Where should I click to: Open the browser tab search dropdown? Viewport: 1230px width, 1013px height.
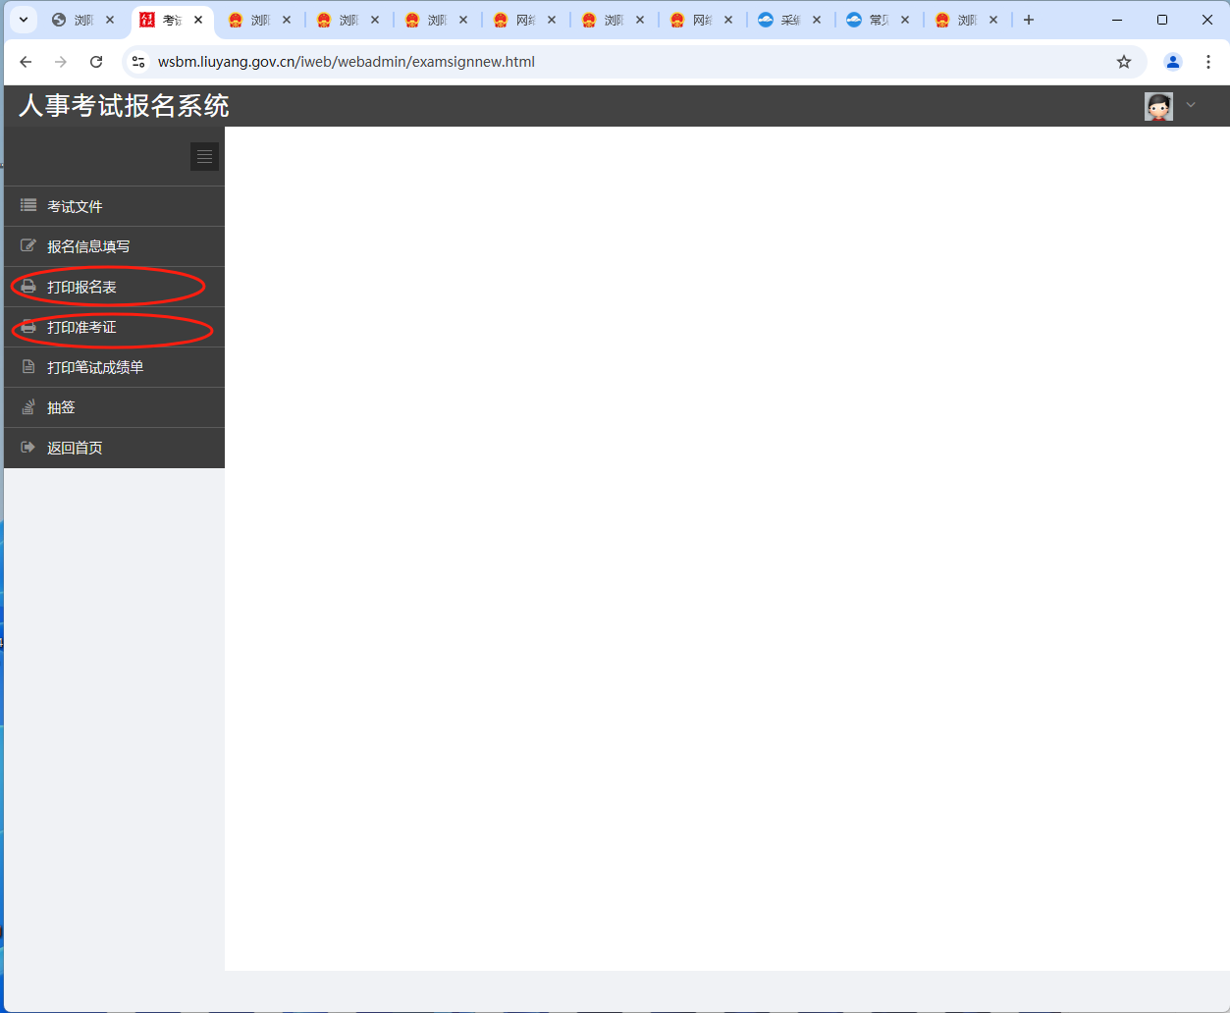click(x=24, y=20)
